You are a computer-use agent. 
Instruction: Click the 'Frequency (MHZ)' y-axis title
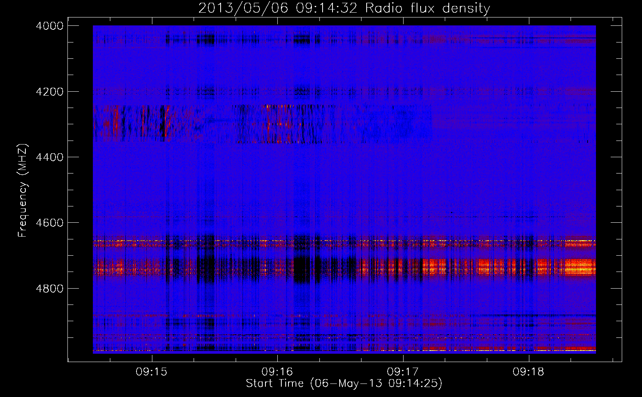(x=23, y=191)
